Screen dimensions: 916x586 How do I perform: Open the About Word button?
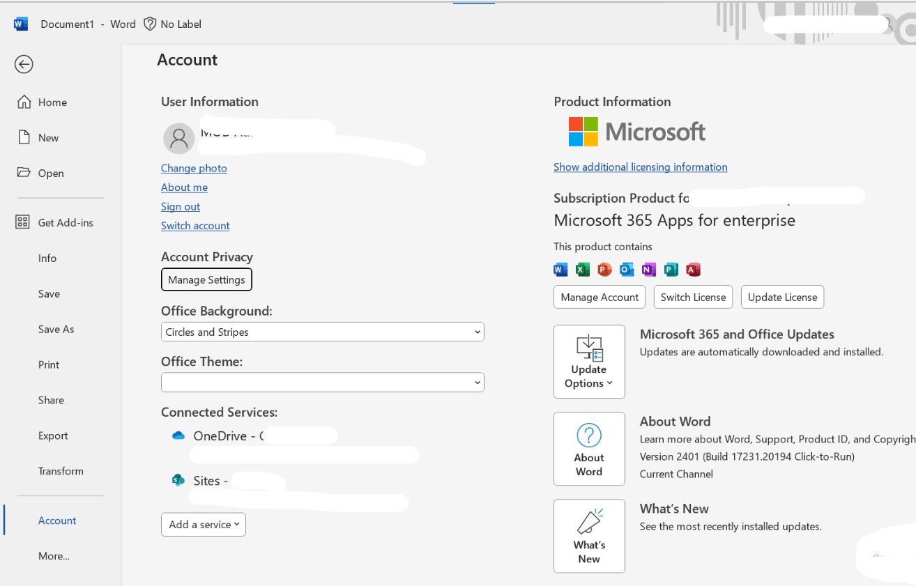pos(589,449)
